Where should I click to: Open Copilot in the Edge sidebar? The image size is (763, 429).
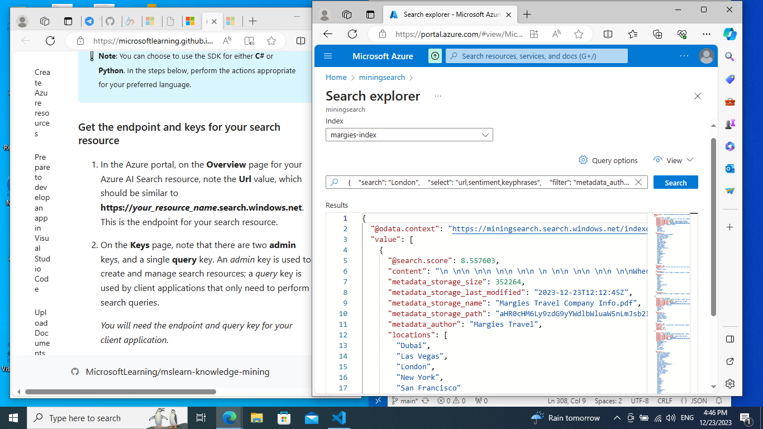729,34
